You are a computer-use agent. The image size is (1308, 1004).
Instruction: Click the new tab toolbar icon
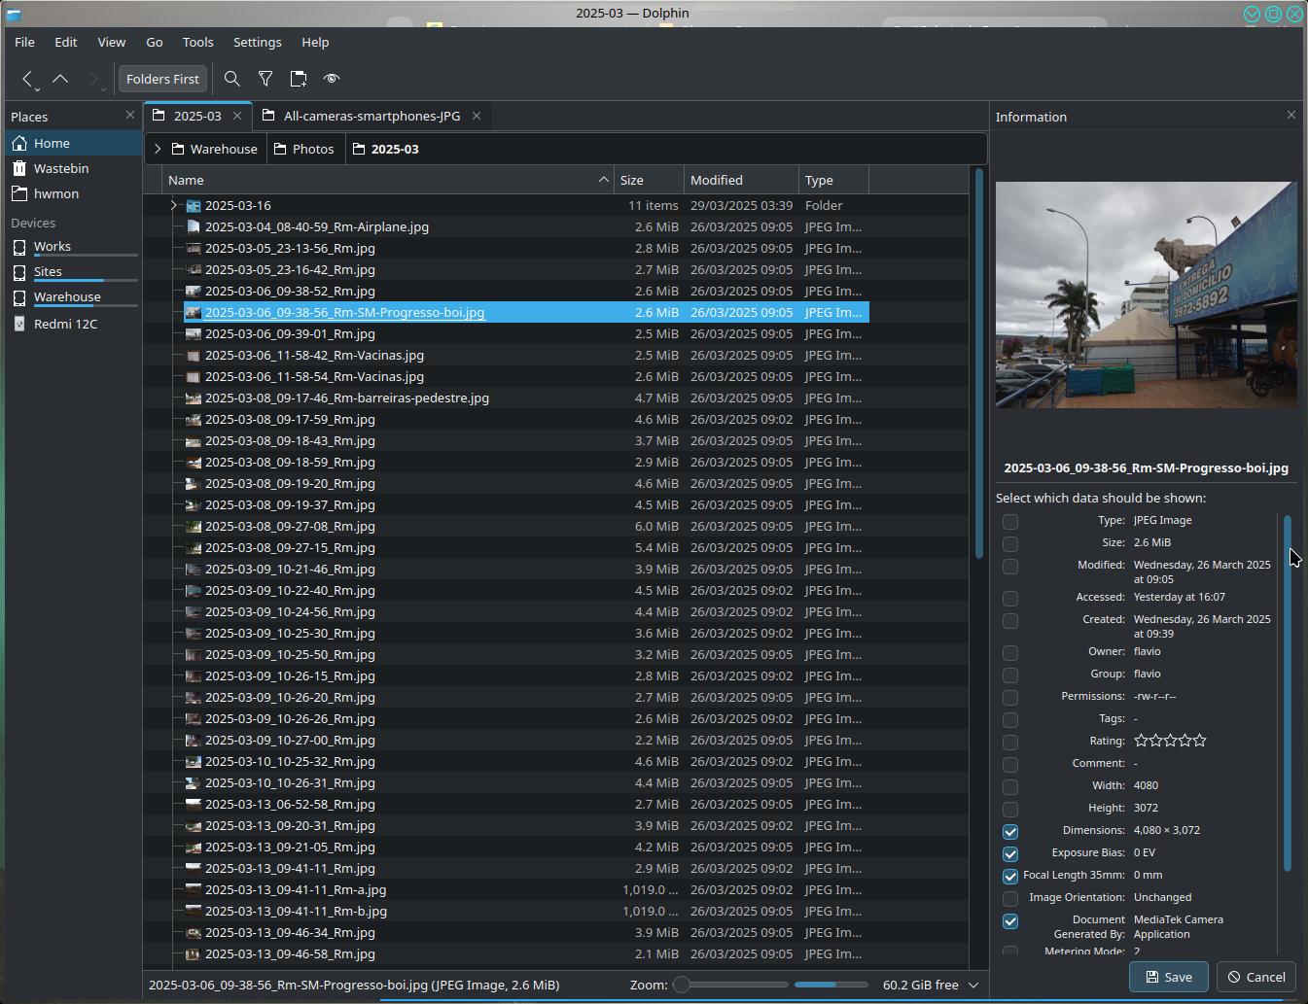tap(299, 79)
